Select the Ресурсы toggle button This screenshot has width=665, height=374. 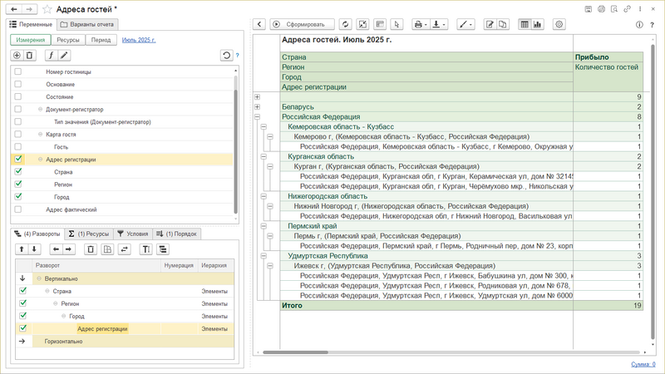click(66, 39)
